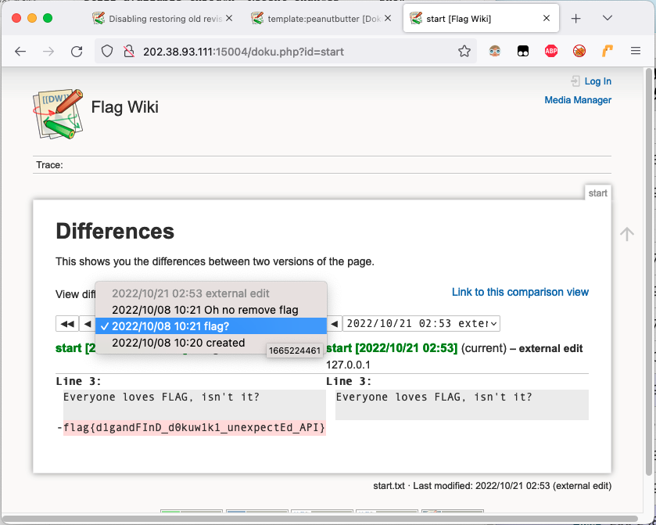Image resolution: width=656 pixels, height=525 pixels.
Task: Click the browser back arrow
Action: 20,52
